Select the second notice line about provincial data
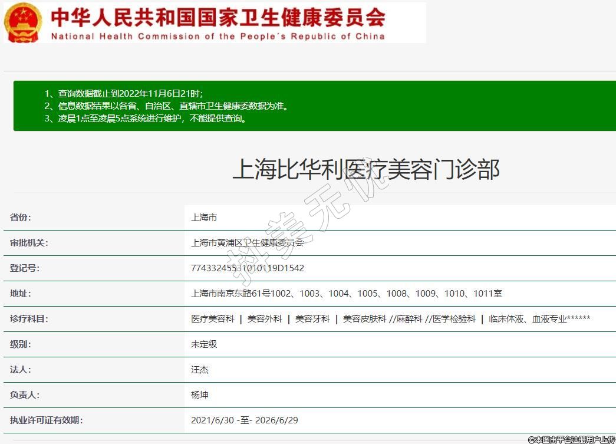 point(166,106)
